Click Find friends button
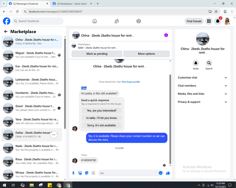236x188 pixels. 194,21
